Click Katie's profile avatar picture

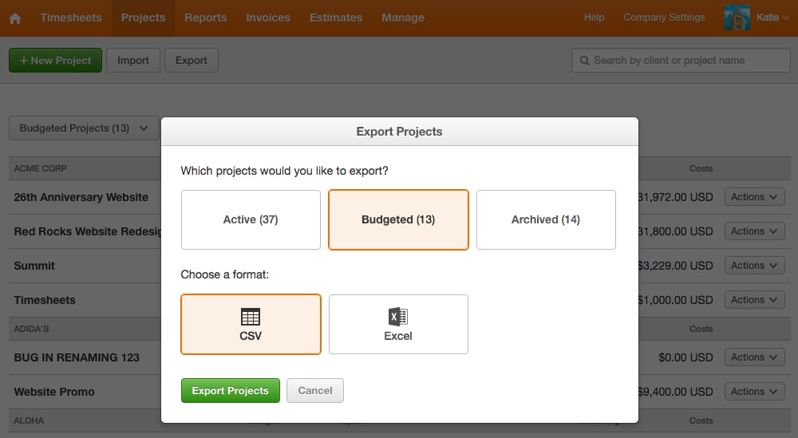pyautogui.click(x=737, y=18)
